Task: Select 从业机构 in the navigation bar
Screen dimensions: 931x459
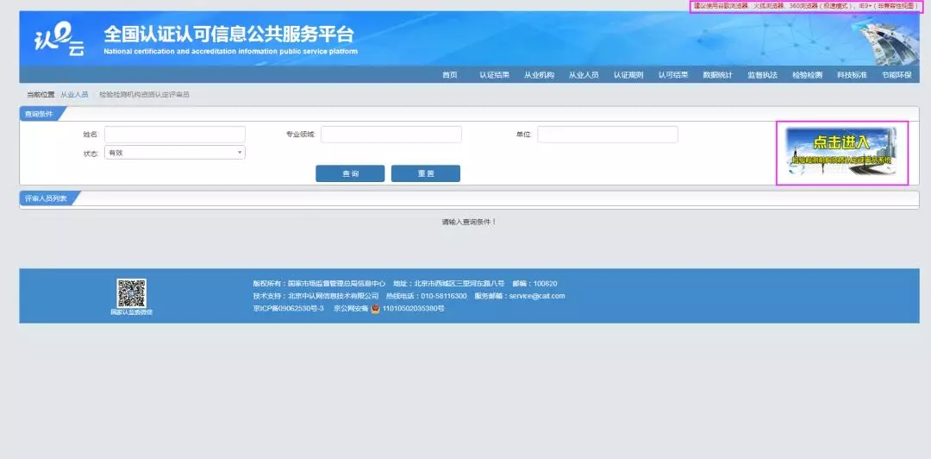Action: click(539, 75)
